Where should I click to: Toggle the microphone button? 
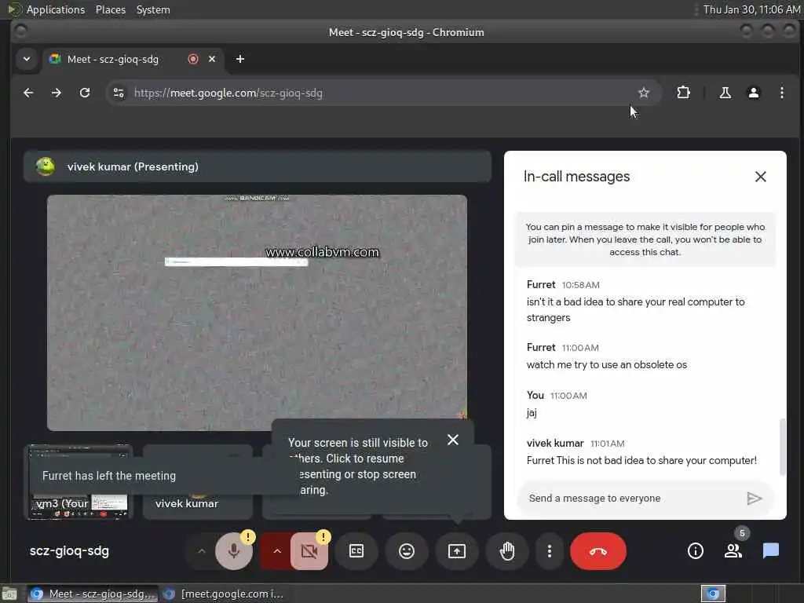pyautogui.click(x=234, y=551)
